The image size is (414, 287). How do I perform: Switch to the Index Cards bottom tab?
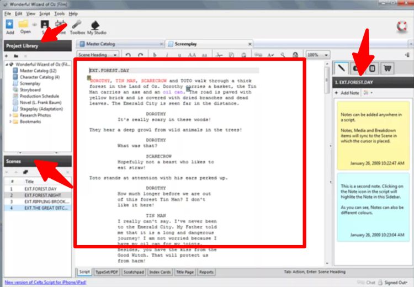(x=160, y=272)
